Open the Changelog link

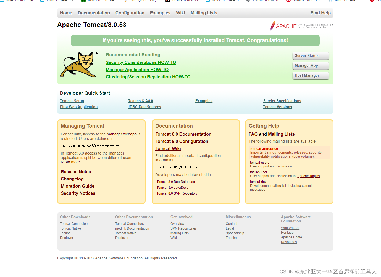click(72, 179)
